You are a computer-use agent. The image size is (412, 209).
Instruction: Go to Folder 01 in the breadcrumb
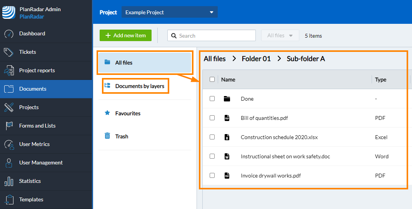point(256,59)
